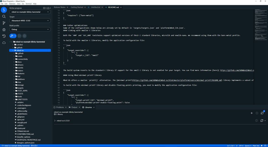
Task: Click the panel toggle icon at status bar end
Action: [x=265, y=146]
